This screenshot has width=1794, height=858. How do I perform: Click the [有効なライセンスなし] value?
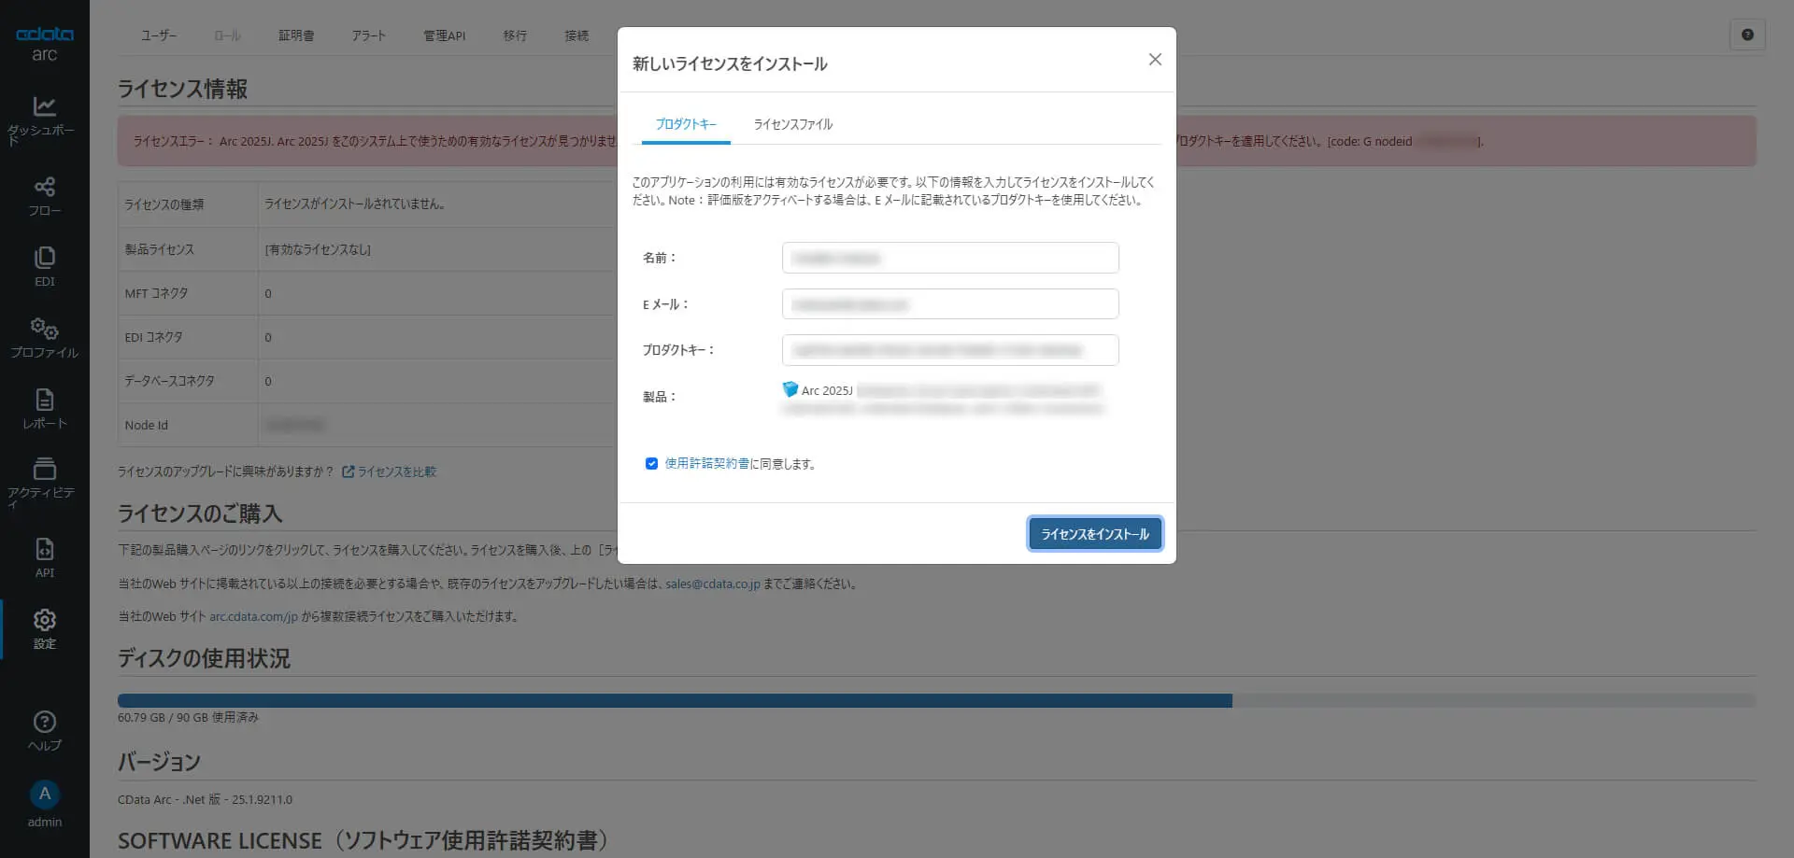coord(318,249)
